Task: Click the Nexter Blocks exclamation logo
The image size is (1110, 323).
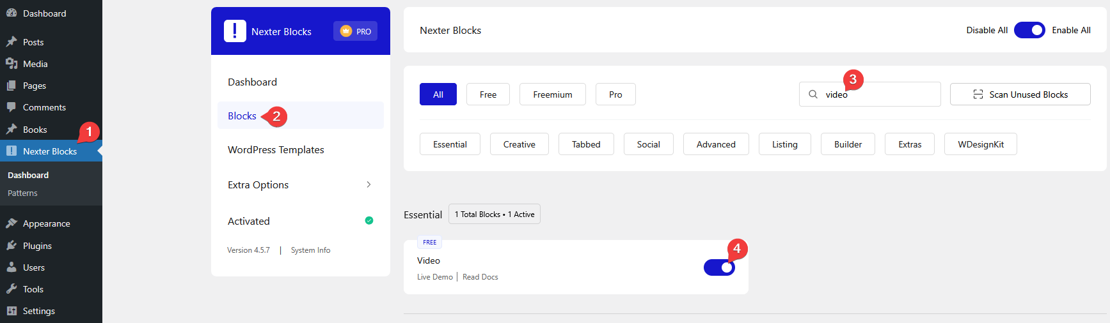Action: coord(235,31)
